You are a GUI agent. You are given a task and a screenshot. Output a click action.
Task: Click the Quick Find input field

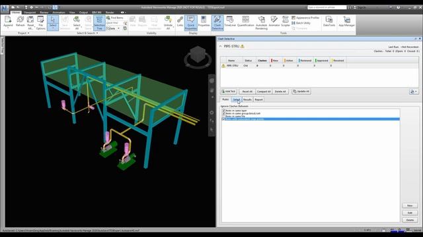[114, 23]
